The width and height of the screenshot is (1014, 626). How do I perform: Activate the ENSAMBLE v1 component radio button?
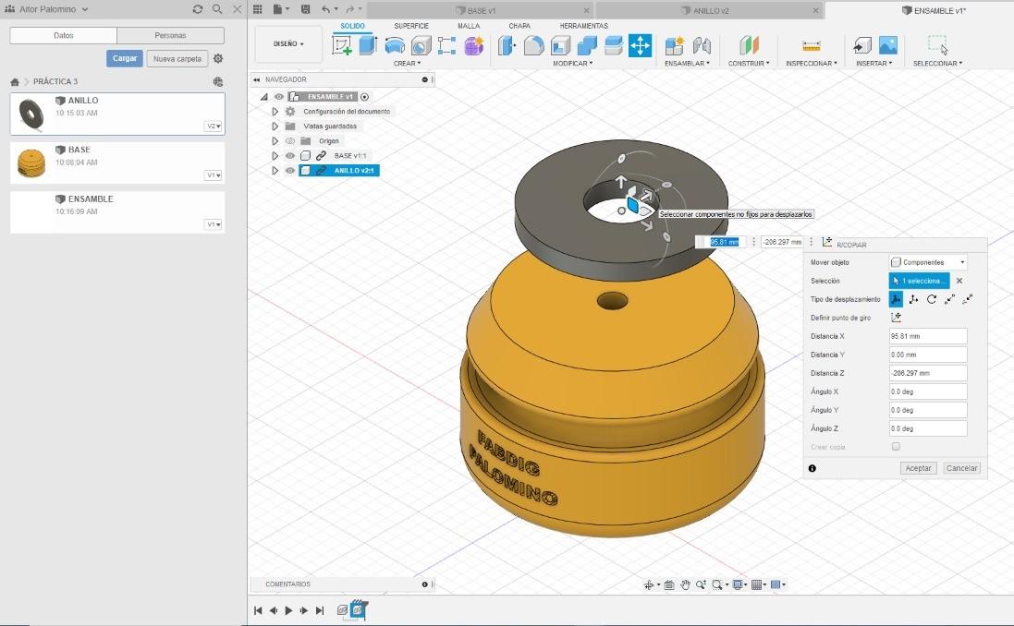tap(365, 97)
